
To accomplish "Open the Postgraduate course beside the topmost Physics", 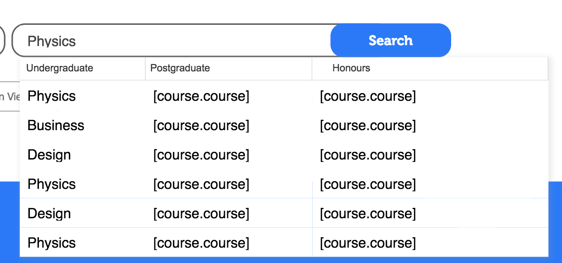I will [x=201, y=96].
